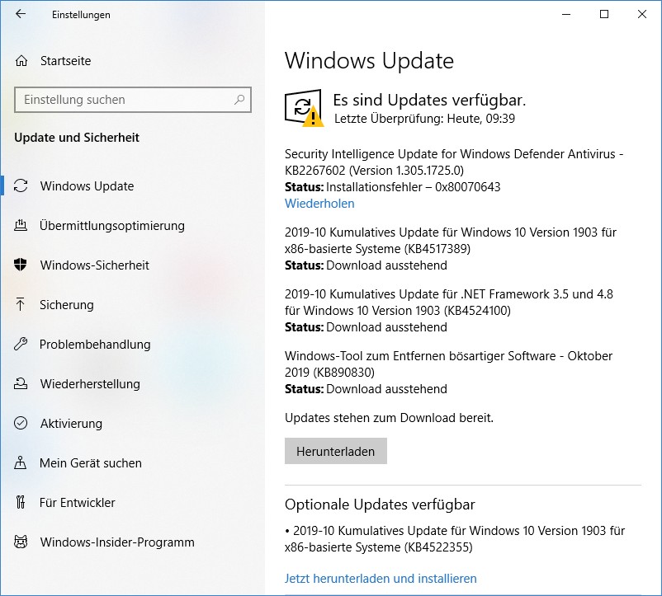This screenshot has width=662, height=596.
Task: Click the search magnifier icon
Action: coord(239,100)
